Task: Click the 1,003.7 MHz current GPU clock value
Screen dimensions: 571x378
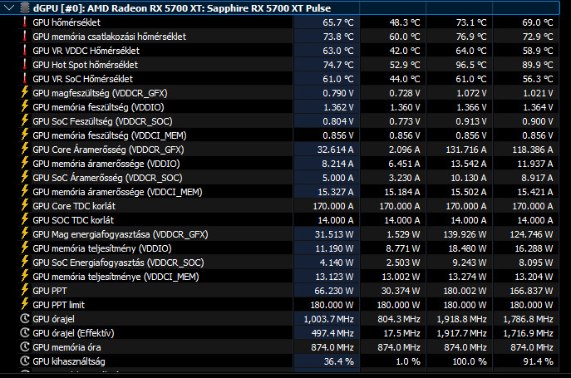Action: 329,319
